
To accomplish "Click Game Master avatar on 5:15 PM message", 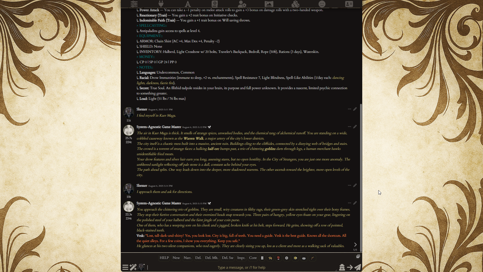I will pyautogui.click(x=129, y=207).
